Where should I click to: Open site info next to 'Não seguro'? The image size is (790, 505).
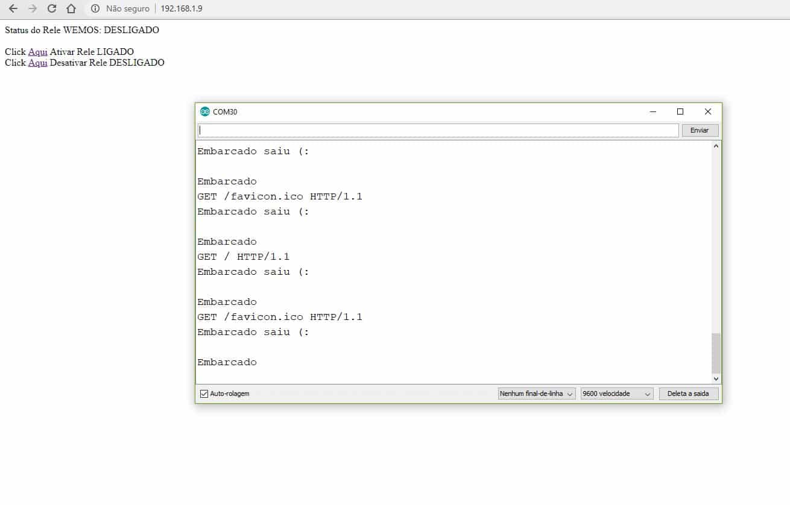click(x=95, y=8)
